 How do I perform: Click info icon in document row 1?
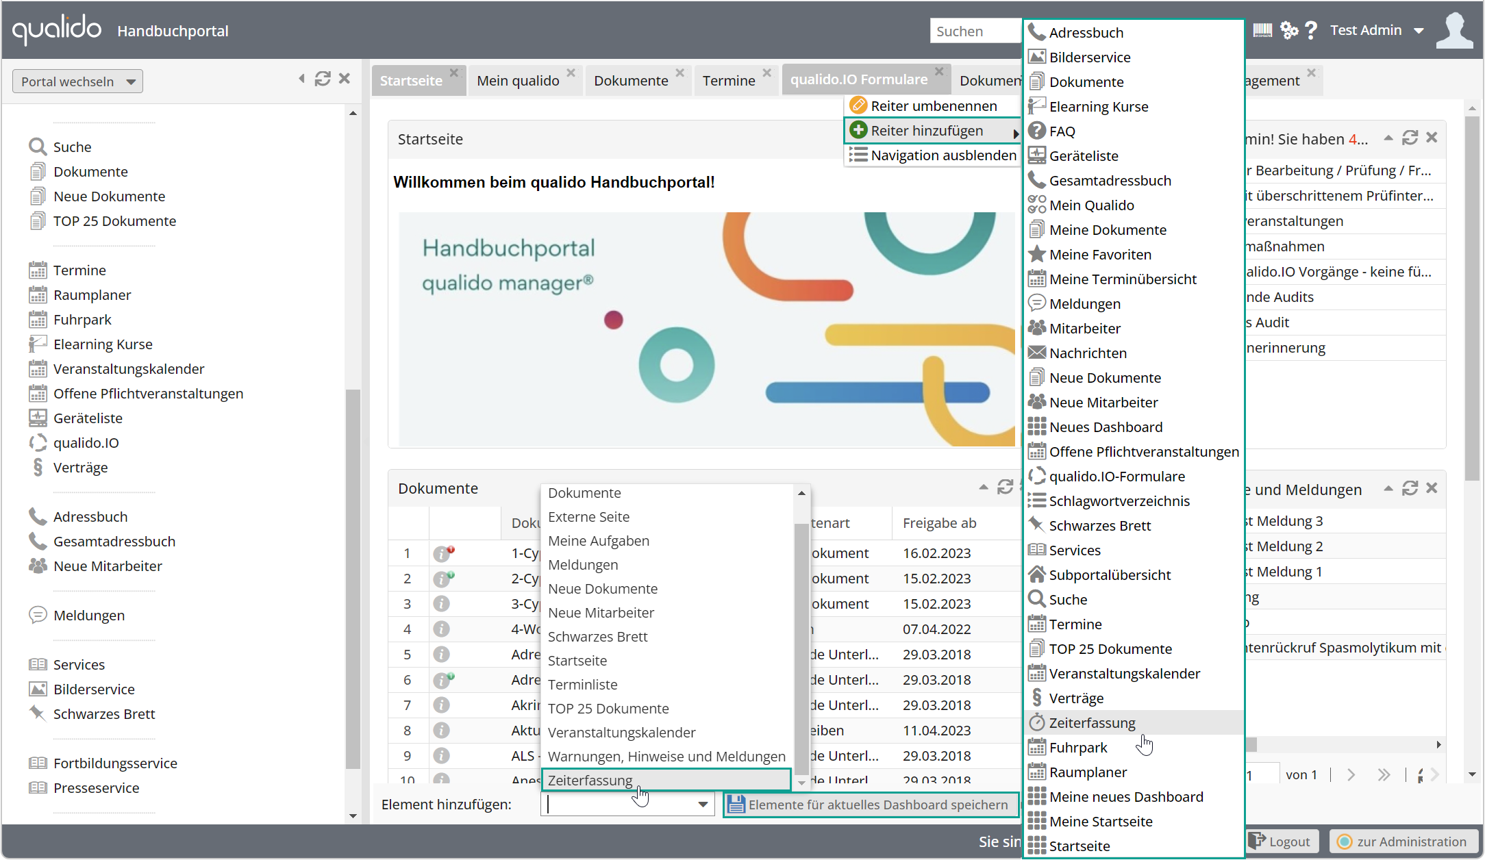pos(442,553)
